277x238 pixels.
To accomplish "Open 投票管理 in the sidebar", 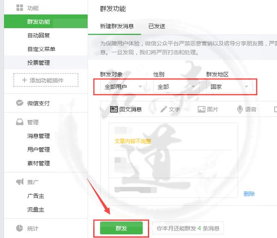I will coord(46,62).
